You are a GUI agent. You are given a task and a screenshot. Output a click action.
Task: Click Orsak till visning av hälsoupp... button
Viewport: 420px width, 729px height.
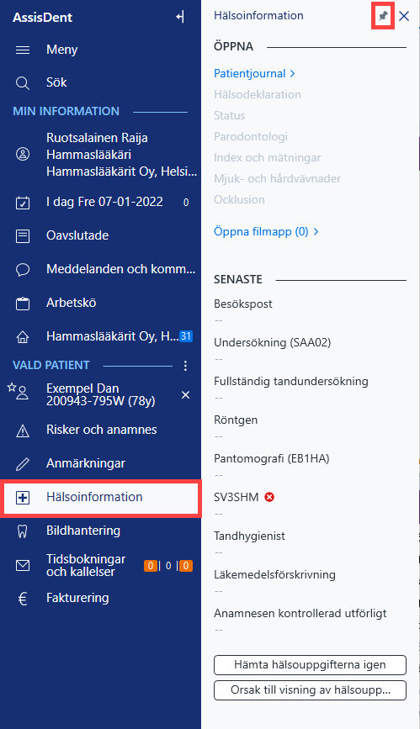coord(310,690)
